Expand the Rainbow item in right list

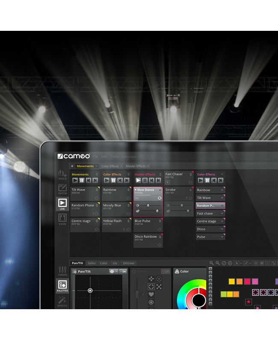[222, 190]
